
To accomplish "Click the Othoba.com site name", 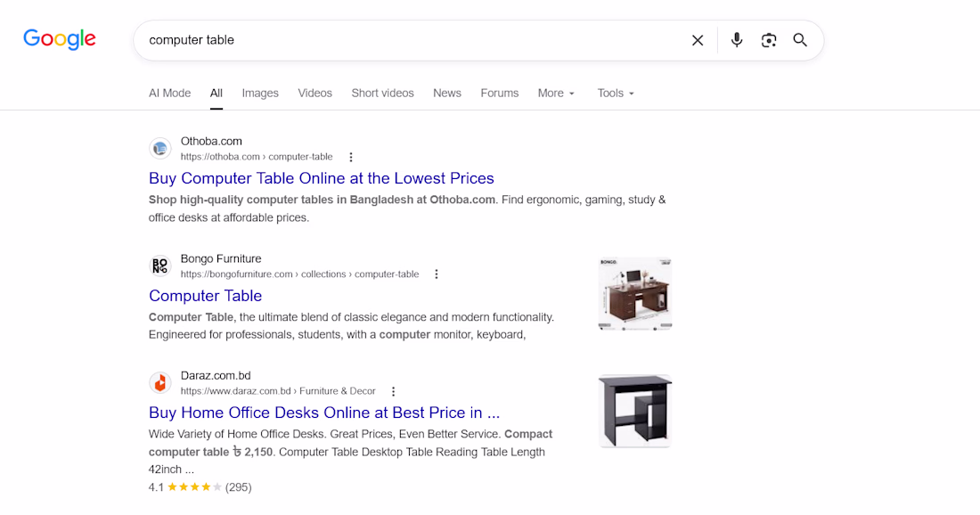I will pos(211,142).
